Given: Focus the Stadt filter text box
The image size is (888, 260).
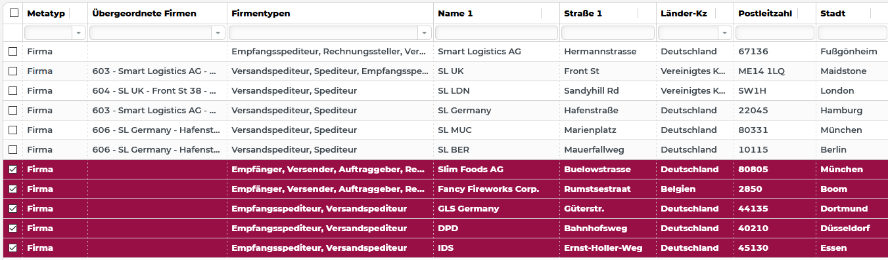Looking at the screenshot, I should [x=852, y=33].
